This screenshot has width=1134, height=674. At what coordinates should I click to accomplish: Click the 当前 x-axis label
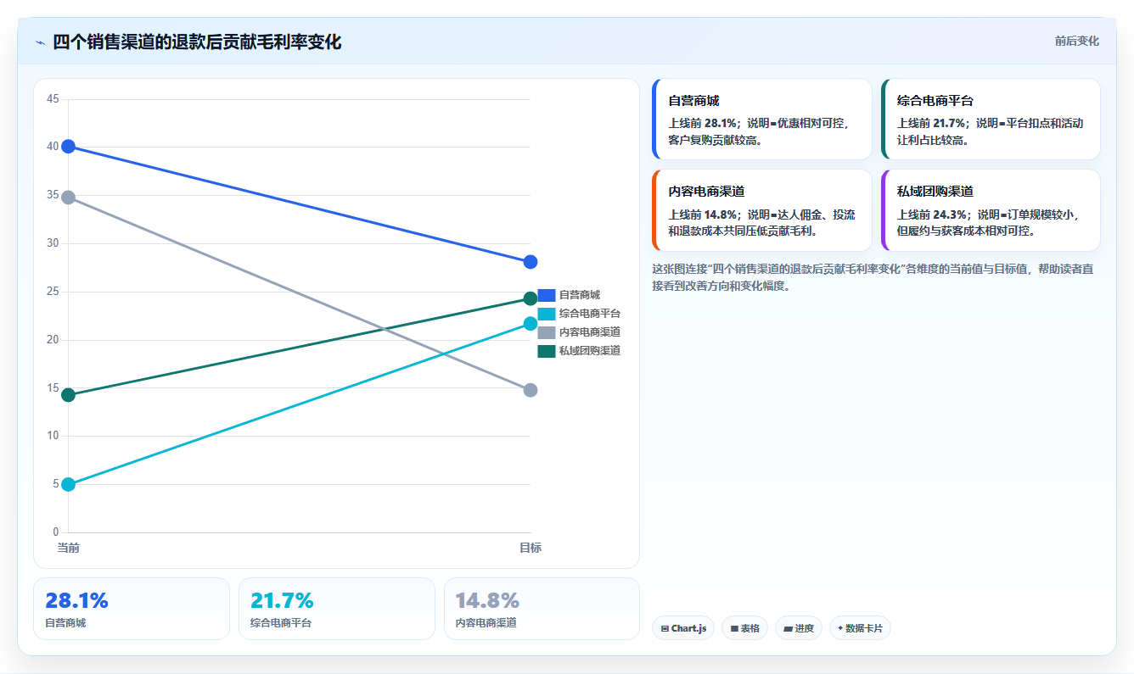pyautogui.click(x=69, y=548)
